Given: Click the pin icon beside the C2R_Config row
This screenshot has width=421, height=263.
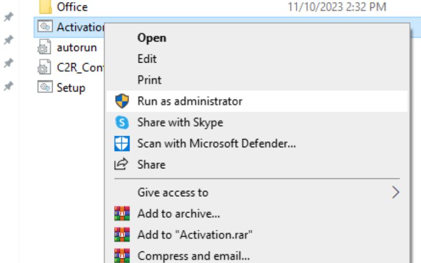Looking at the screenshot, I should point(8,63).
